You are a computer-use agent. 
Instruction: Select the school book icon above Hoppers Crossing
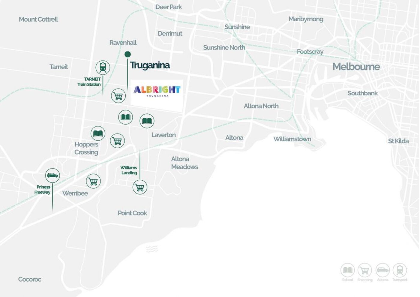click(x=98, y=133)
